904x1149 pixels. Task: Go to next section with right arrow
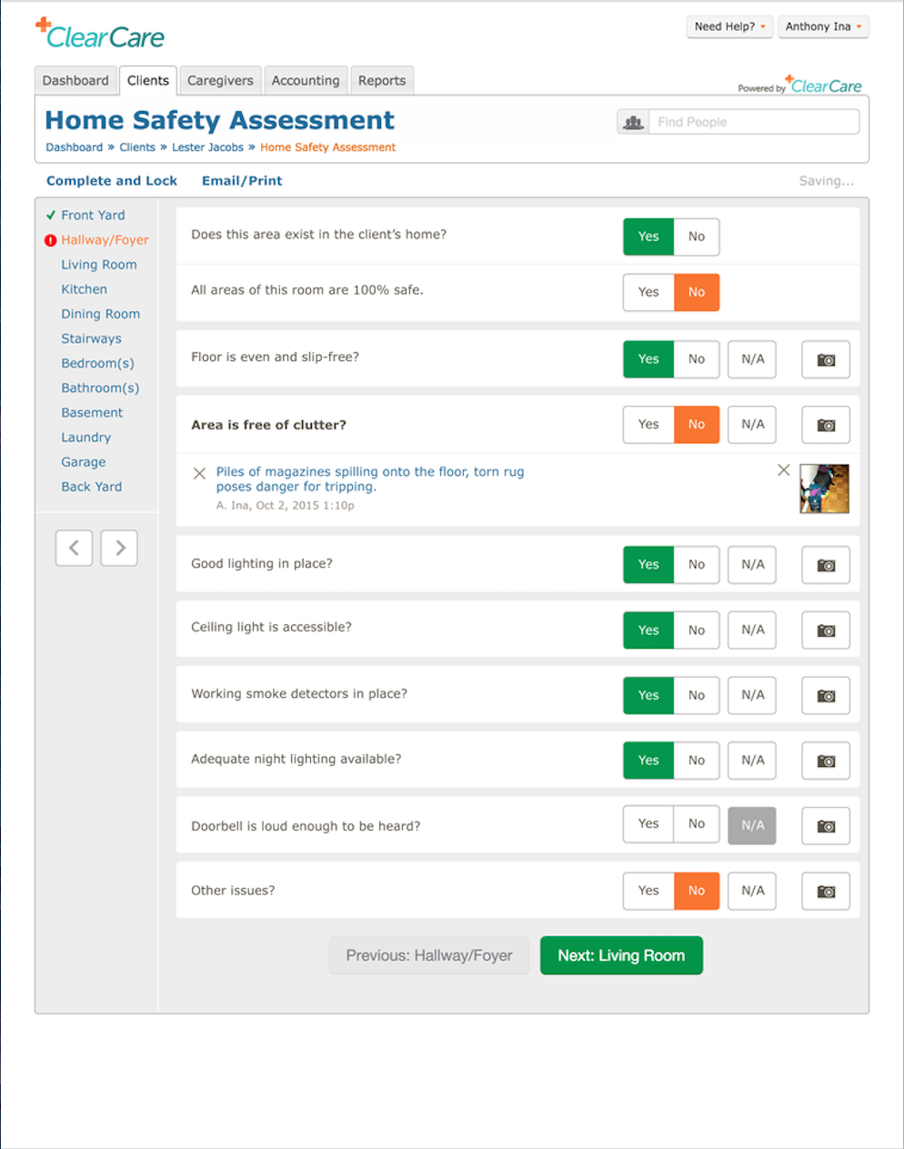coord(119,548)
